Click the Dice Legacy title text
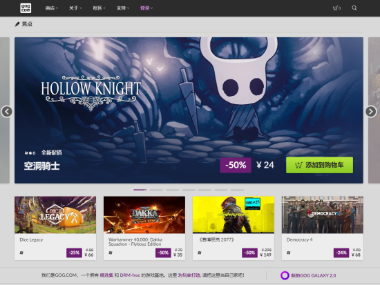Image resolution: width=380 pixels, height=285 pixels. click(x=31, y=239)
